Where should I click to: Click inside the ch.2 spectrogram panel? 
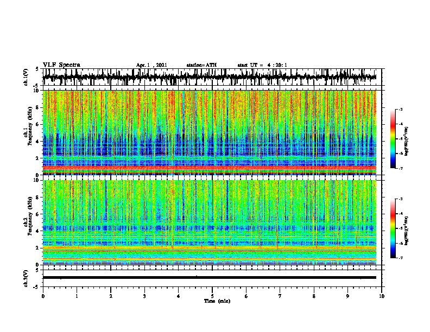tap(209, 222)
